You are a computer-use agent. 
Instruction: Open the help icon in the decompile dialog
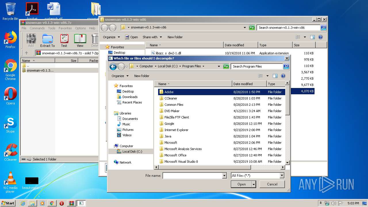[283, 76]
